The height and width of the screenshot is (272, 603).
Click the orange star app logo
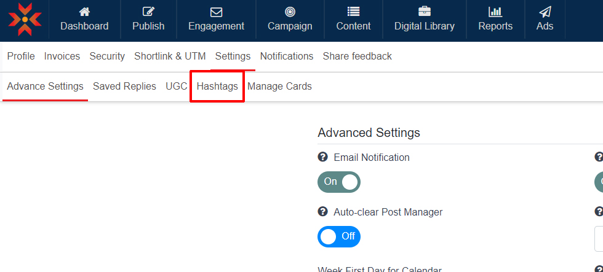25,20
